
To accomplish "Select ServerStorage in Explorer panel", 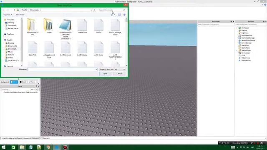I will 247,43.
